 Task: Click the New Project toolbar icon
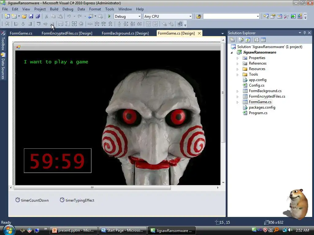coord(7,16)
